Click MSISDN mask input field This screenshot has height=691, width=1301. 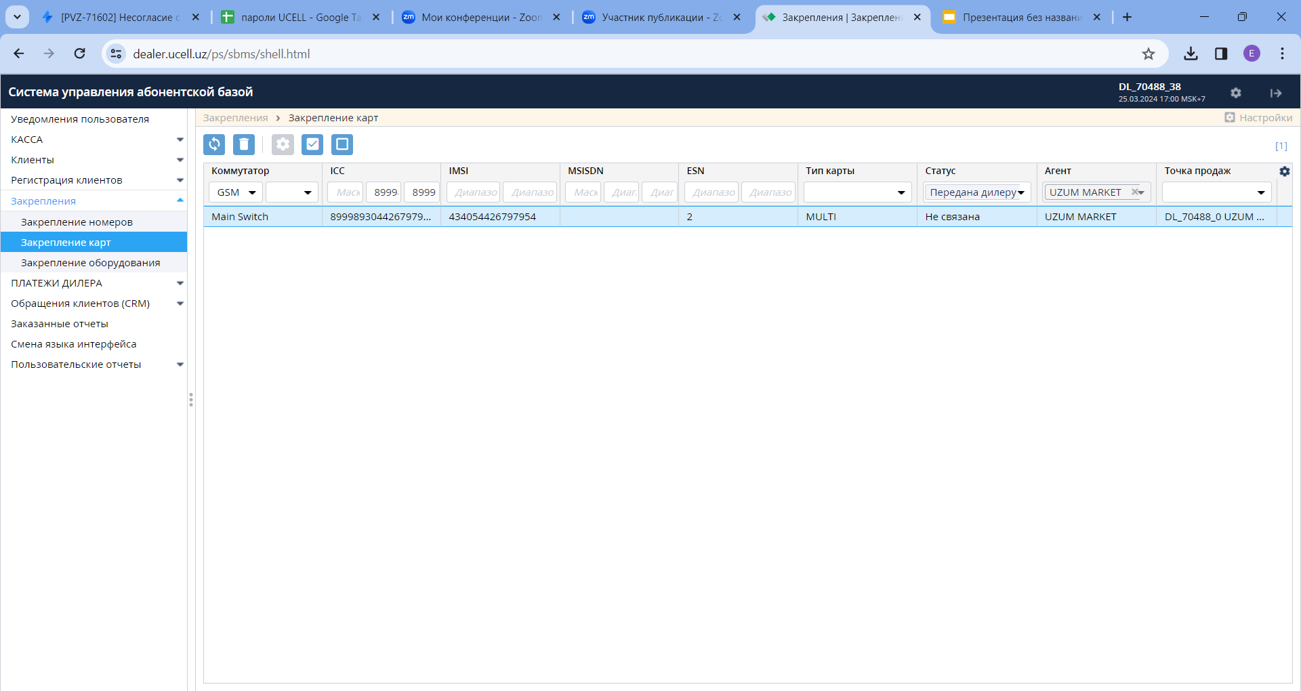583,192
